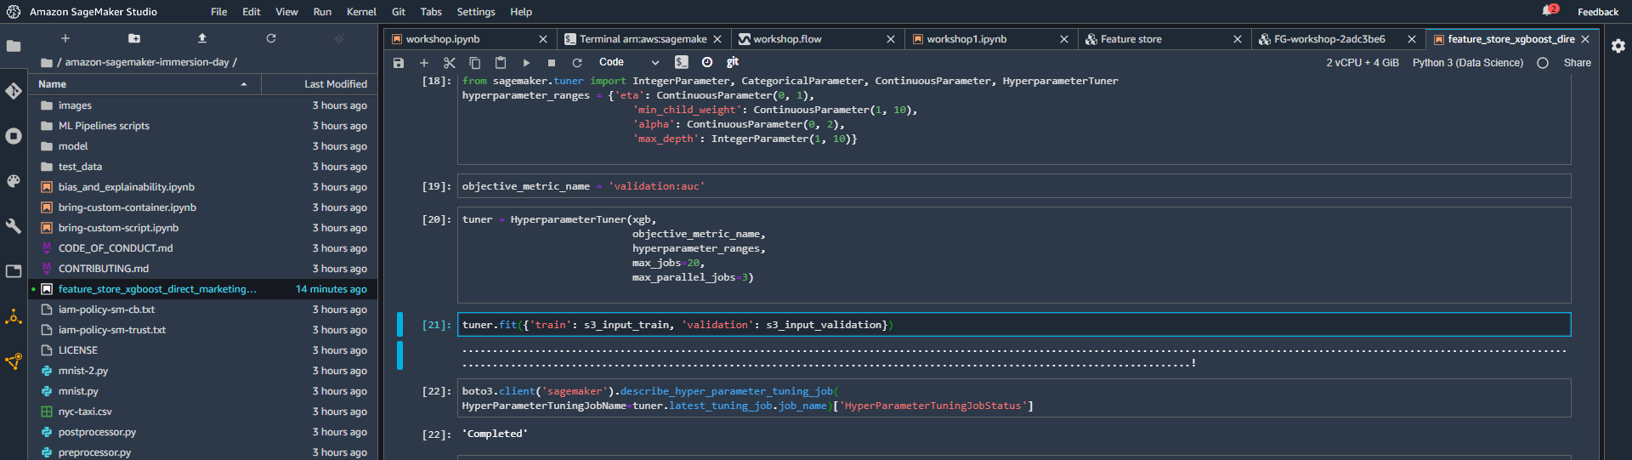Open the Run menu

point(322,12)
